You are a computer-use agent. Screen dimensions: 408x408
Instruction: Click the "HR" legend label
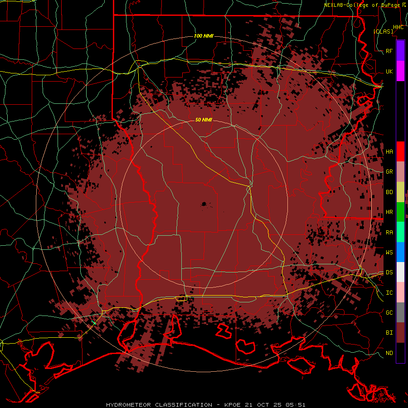click(389, 212)
